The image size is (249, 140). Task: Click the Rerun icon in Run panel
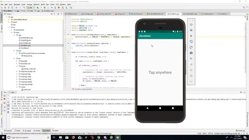(5, 96)
